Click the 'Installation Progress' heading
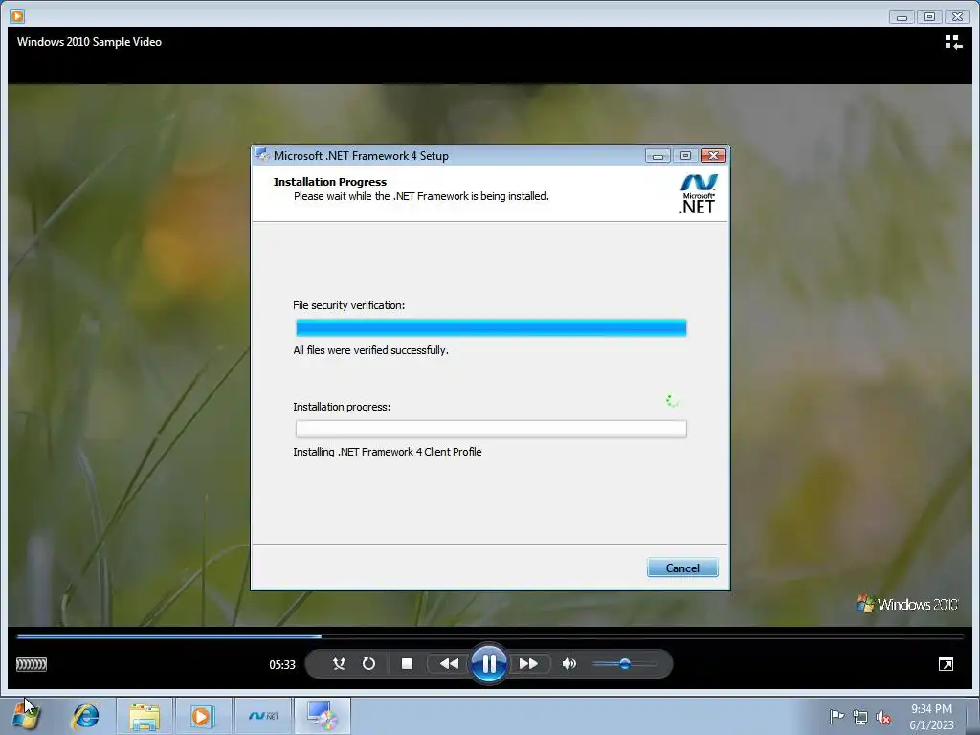Screen dimensions: 980x735 (x=330, y=182)
